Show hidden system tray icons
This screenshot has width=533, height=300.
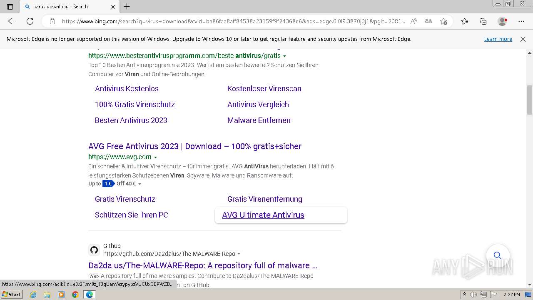464,295
